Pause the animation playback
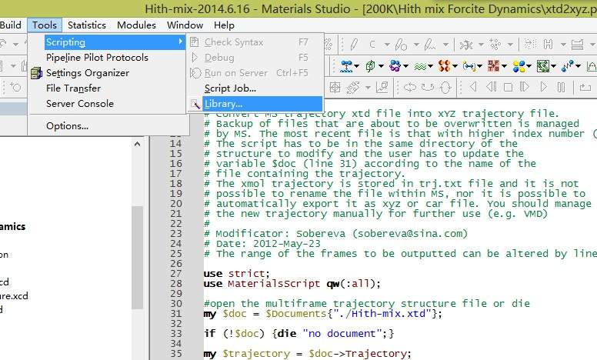 561,87
